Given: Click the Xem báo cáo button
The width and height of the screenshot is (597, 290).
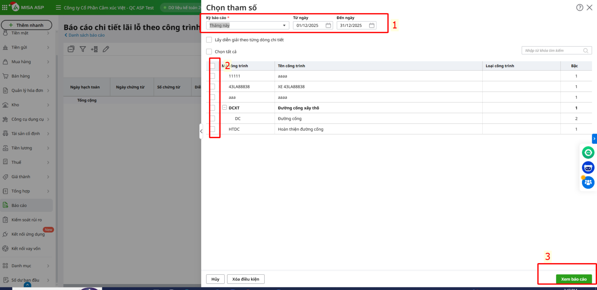Looking at the screenshot, I should (x=573, y=279).
